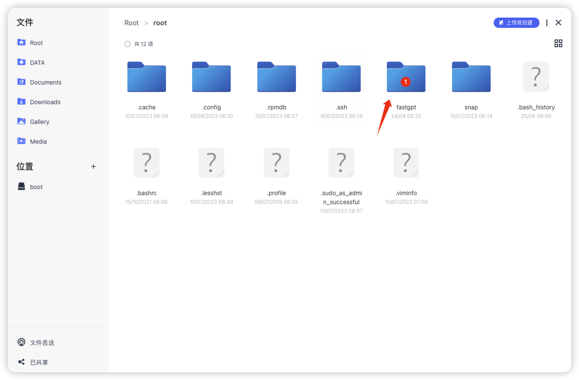Image resolution: width=579 pixels, height=380 pixels.
Task: Close the file manager window
Action: 558,23
